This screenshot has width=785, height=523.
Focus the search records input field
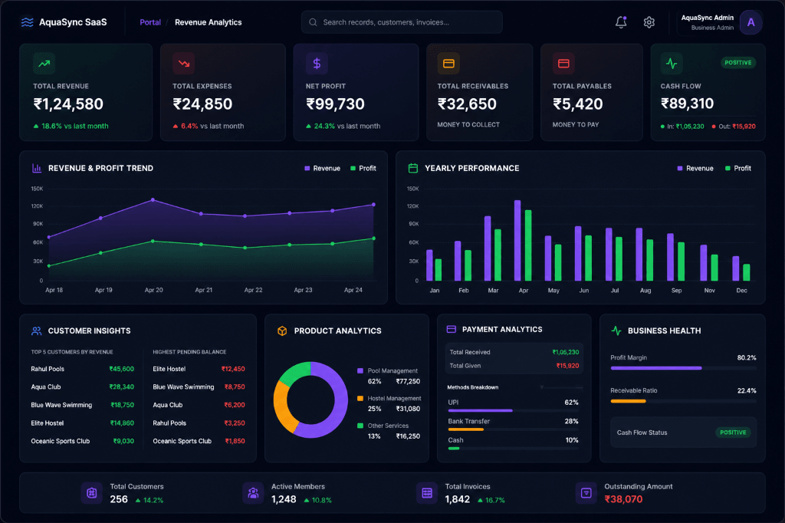[402, 22]
